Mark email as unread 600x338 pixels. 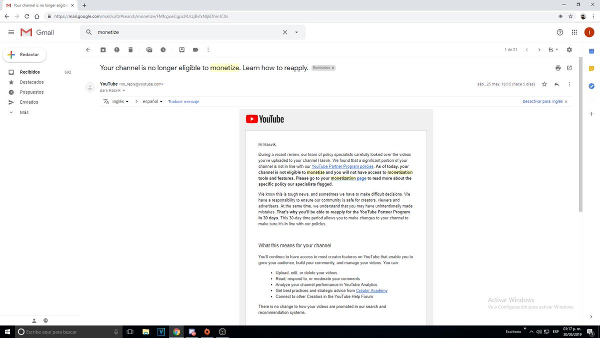point(149,50)
